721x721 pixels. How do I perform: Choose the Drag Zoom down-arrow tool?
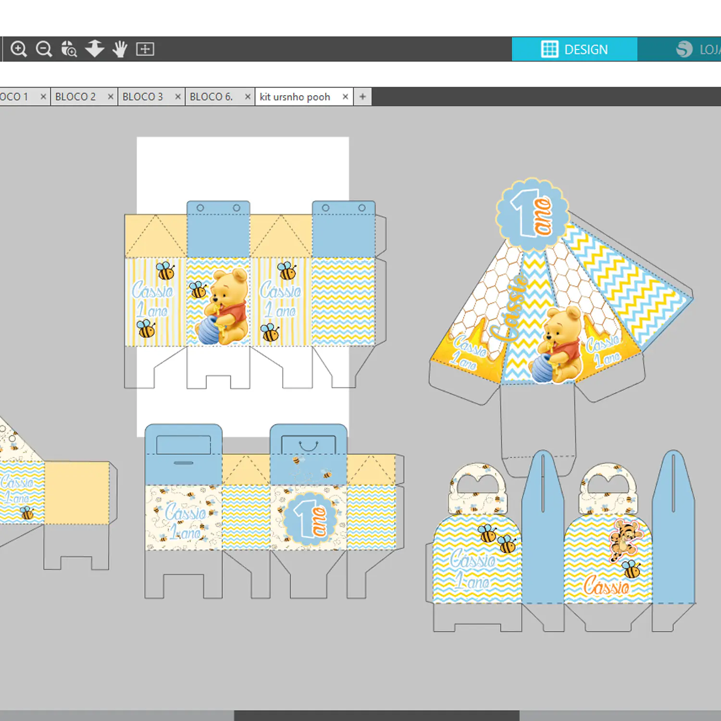[95, 49]
